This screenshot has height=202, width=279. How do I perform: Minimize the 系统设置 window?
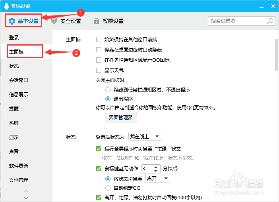[262, 7]
